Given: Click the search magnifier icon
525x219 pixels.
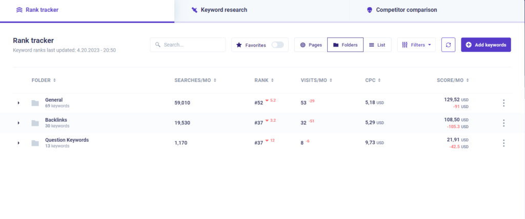Looking at the screenshot, I should (158, 45).
